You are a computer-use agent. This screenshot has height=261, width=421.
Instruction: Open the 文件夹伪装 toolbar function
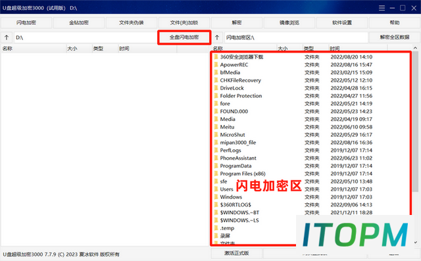point(132,22)
